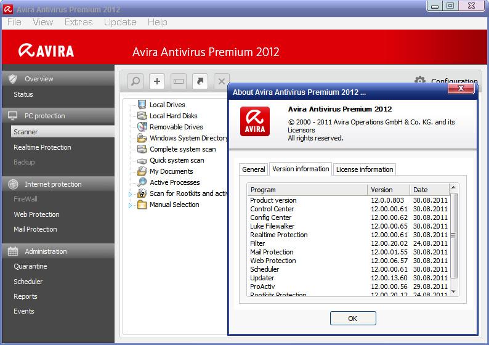The image size is (489, 345).
Task: Open the Help menu
Action: [x=158, y=22]
